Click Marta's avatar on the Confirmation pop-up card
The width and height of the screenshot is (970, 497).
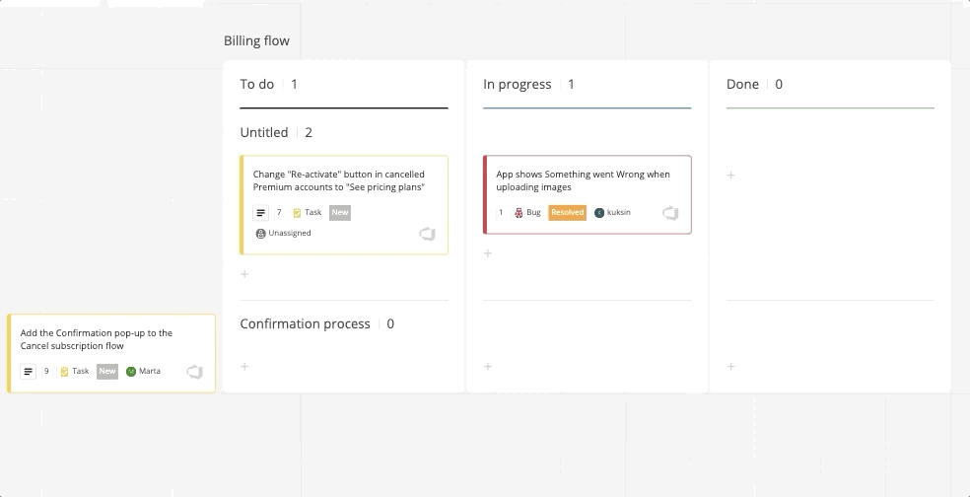point(131,372)
